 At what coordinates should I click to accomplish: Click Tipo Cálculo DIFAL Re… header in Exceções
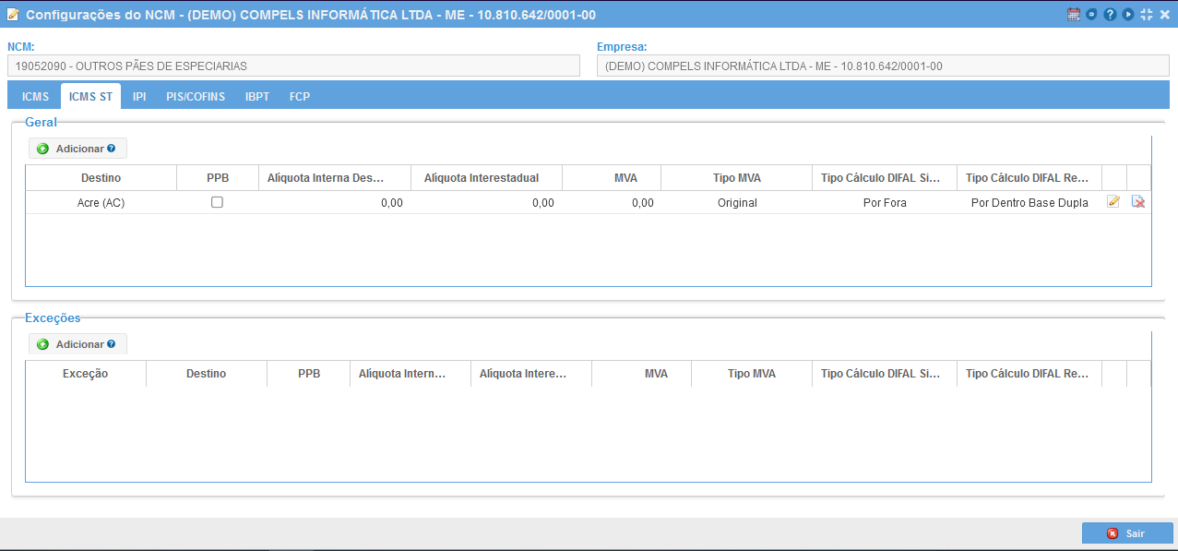(x=1029, y=374)
